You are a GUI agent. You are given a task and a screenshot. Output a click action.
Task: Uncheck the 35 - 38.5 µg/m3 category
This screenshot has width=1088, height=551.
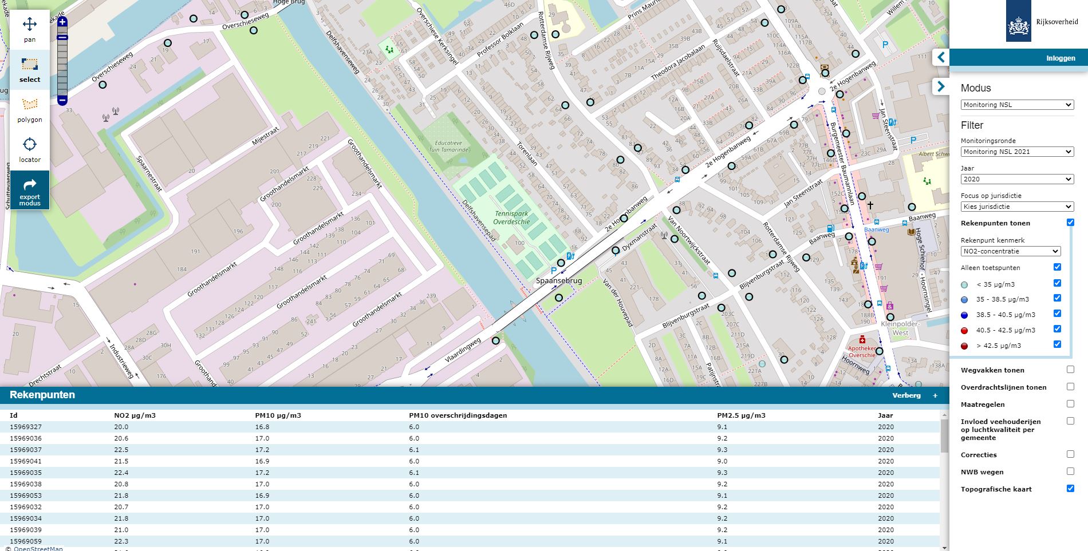tap(1057, 298)
